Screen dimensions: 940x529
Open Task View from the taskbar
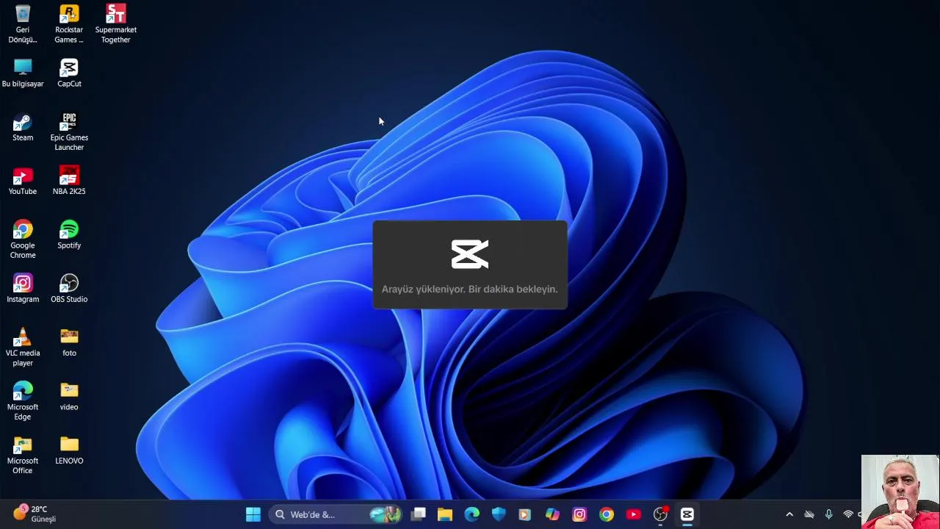pyautogui.click(x=419, y=514)
